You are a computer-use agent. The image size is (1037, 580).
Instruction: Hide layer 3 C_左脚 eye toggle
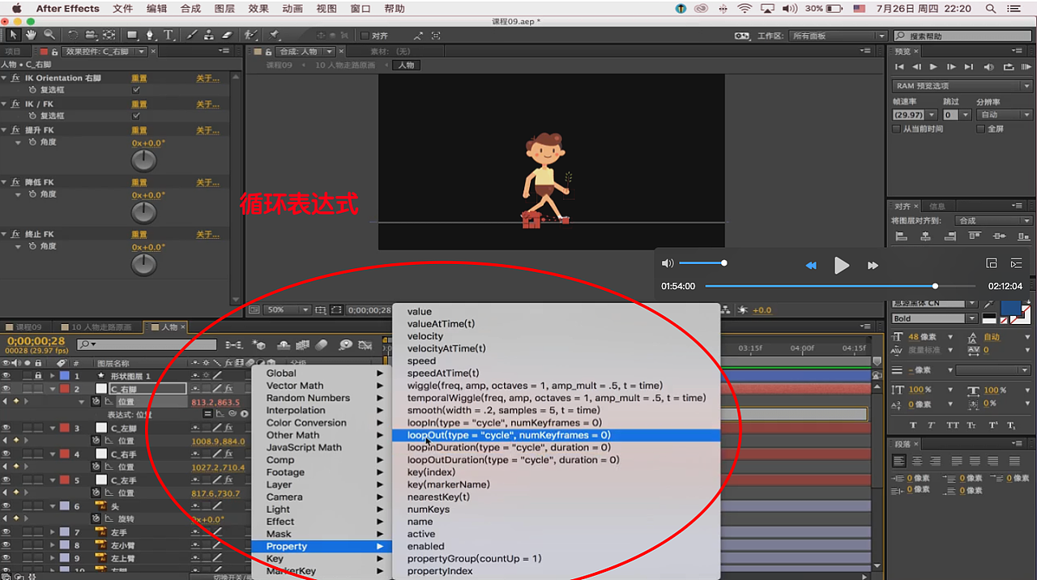[x=6, y=428]
